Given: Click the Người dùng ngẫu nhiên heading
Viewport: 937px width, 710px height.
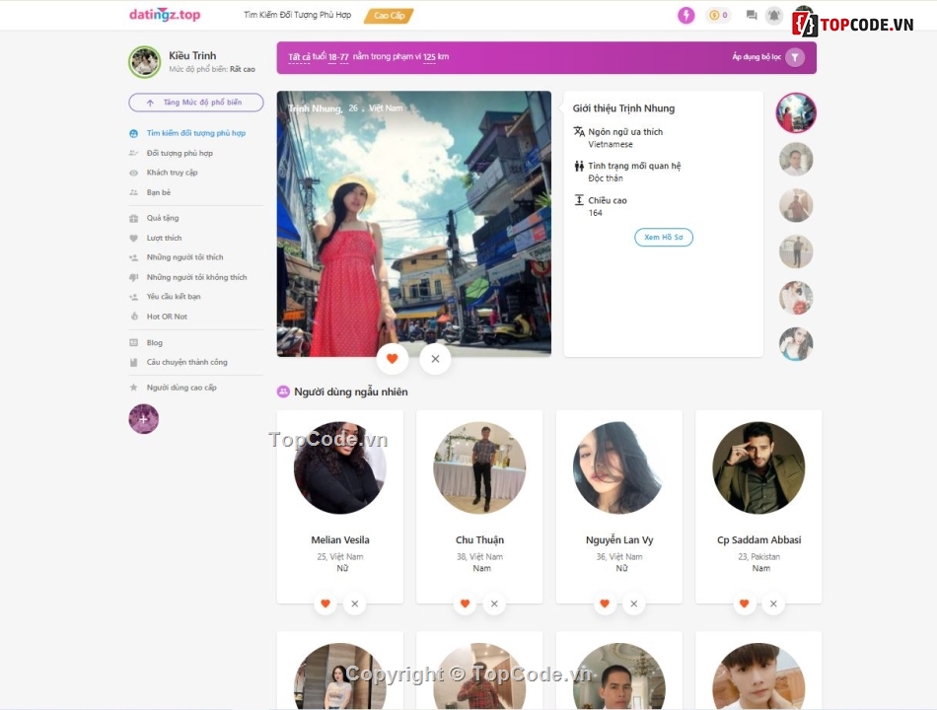Looking at the screenshot, I should (351, 392).
